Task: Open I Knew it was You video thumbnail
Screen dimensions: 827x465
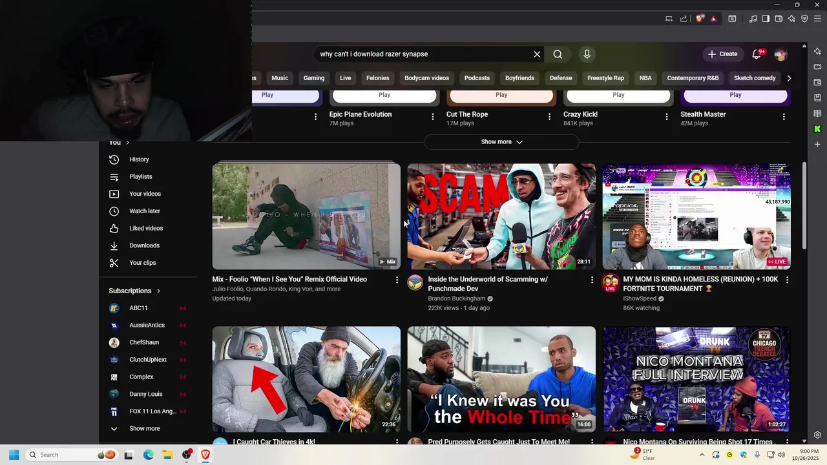Action: pyautogui.click(x=501, y=380)
